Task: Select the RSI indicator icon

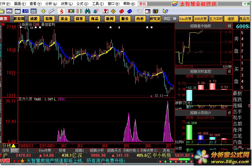Action: (x=25, y=11)
